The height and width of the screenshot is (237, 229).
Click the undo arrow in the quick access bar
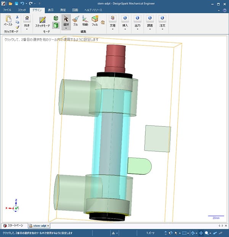22,3
